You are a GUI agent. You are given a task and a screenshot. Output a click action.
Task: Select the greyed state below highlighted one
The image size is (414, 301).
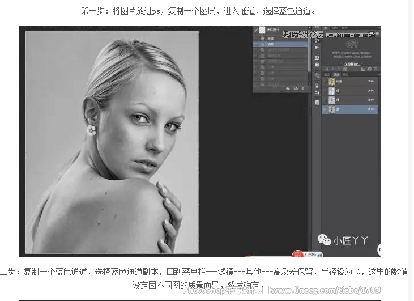pyautogui.click(x=280, y=50)
